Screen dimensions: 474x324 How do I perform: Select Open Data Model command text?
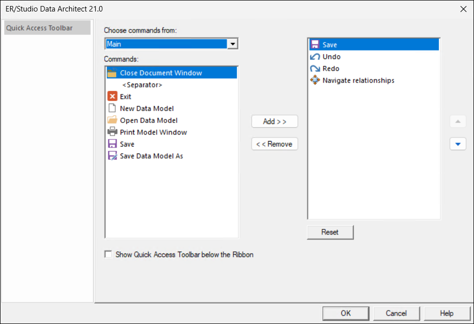149,120
